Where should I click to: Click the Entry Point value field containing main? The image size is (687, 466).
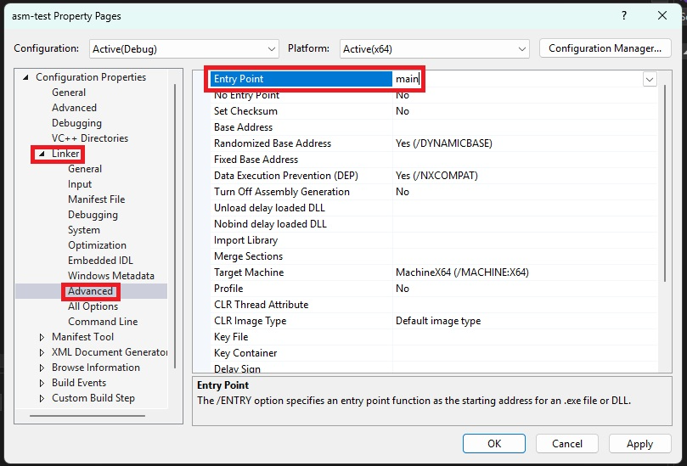click(517, 79)
